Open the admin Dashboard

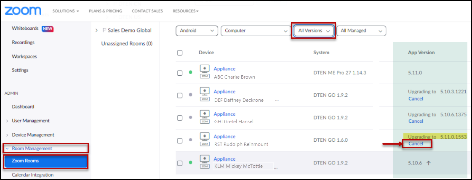(23, 106)
